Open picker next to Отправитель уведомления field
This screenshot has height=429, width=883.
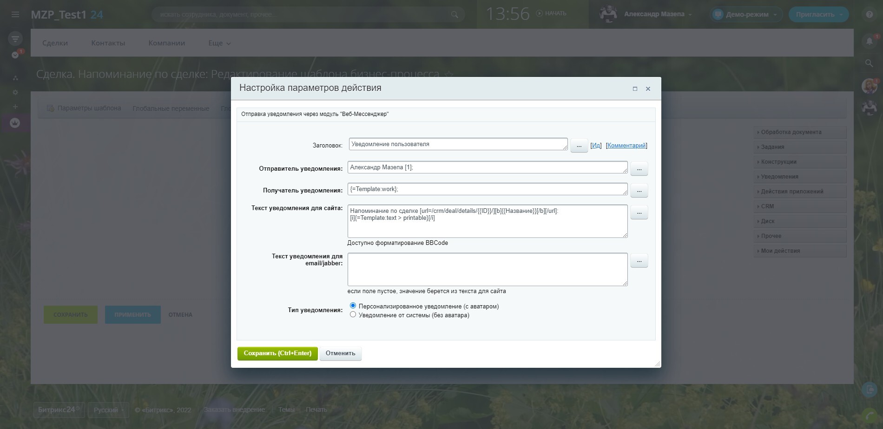pyautogui.click(x=639, y=169)
